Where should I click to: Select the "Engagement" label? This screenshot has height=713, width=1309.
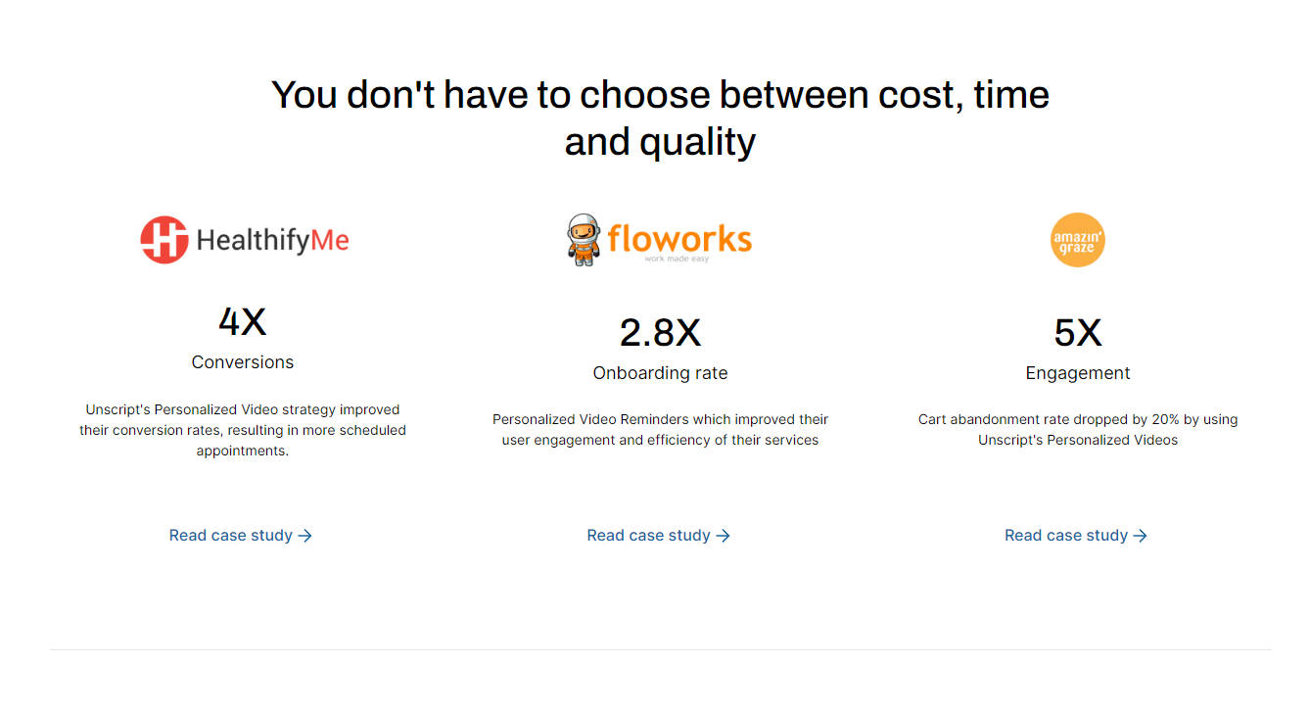(x=1077, y=373)
